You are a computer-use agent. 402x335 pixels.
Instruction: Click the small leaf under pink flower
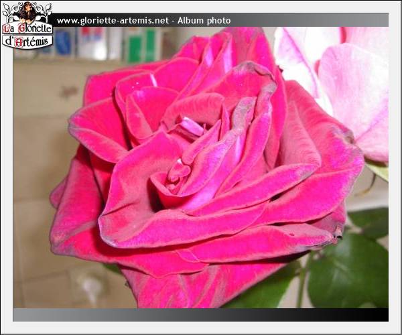(379, 170)
